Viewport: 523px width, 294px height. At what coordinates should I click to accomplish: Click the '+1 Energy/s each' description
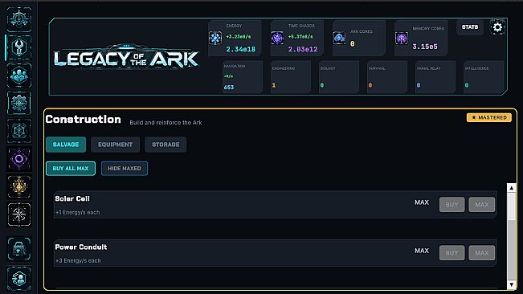pyautogui.click(x=78, y=212)
